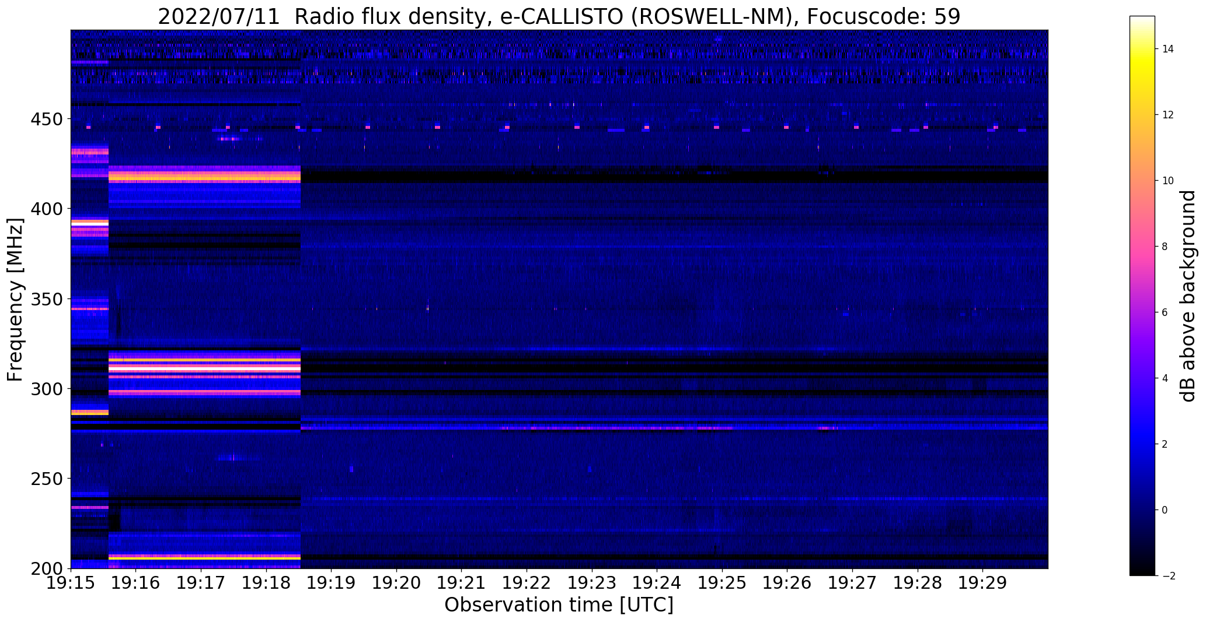Click the colorbar tick label 0
The height and width of the screenshot is (622, 1206).
point(1165,510)
